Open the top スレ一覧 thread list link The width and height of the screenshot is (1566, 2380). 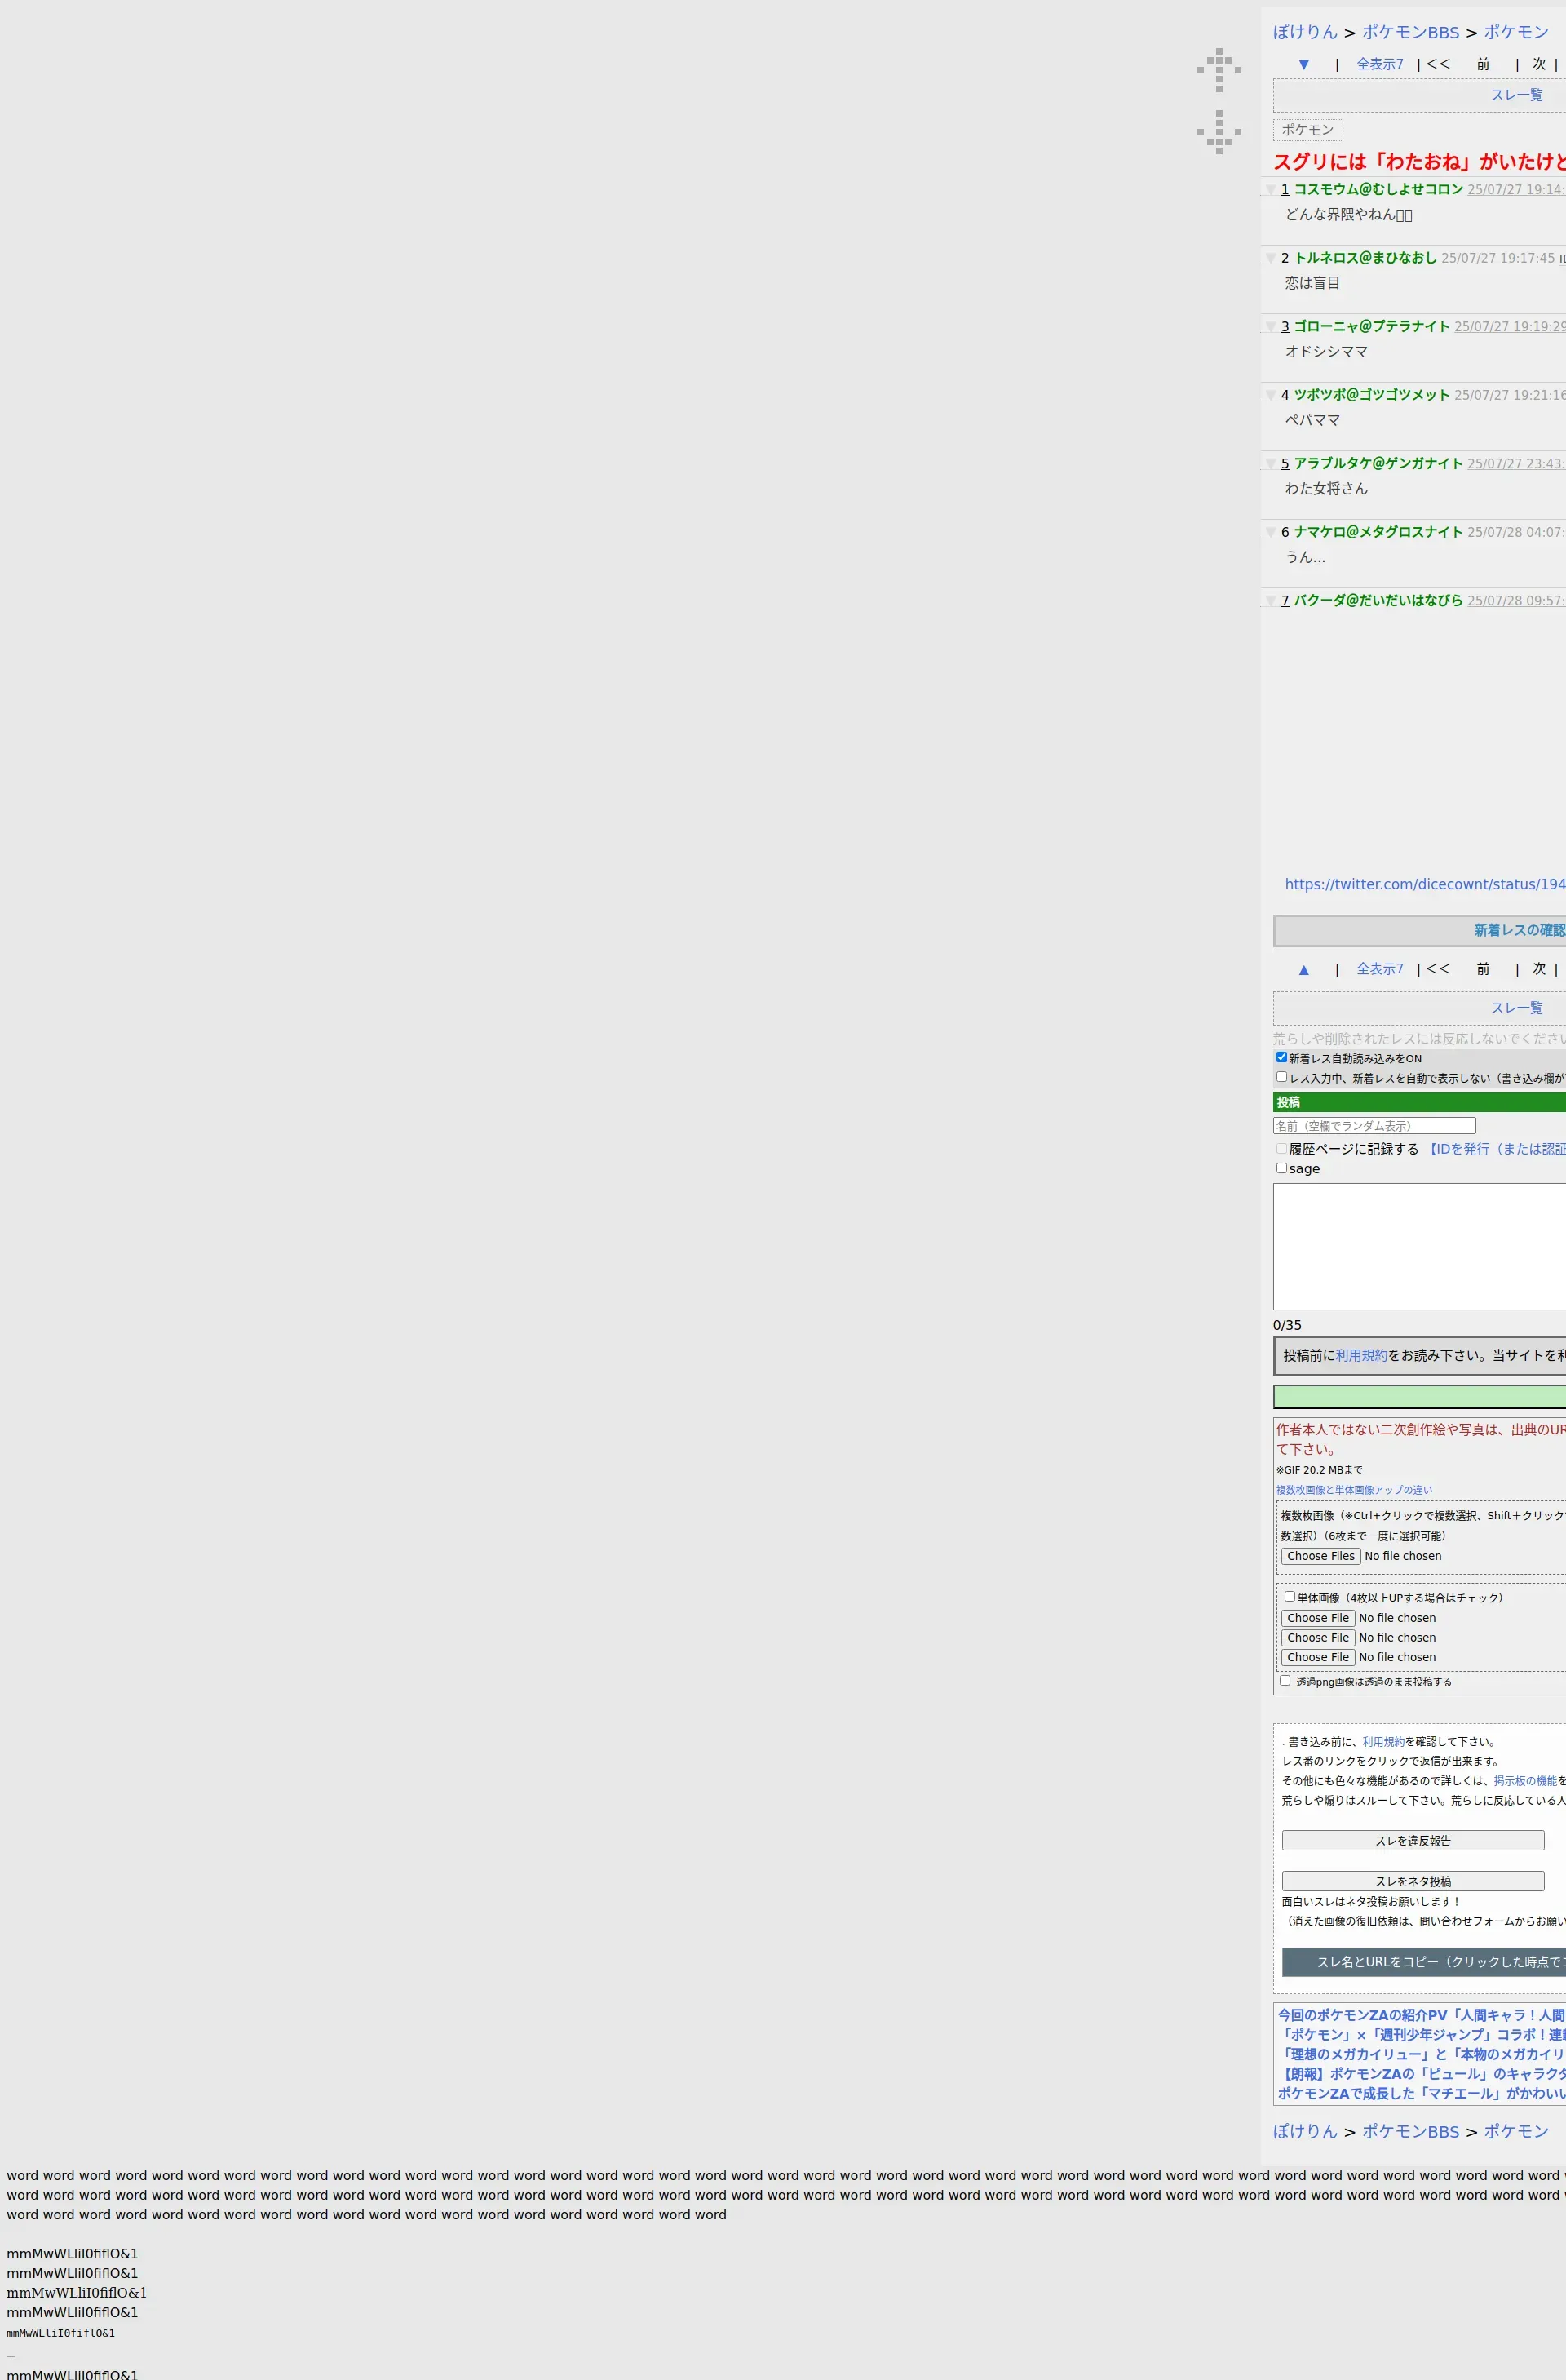click(1516, 95)
